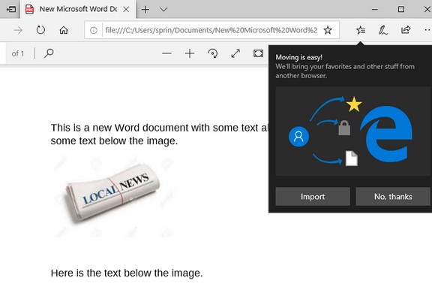Screen dimensions: 432x296
Task: Click the text 'Here is the text below the image.'
Action: [x=127, y=273]
